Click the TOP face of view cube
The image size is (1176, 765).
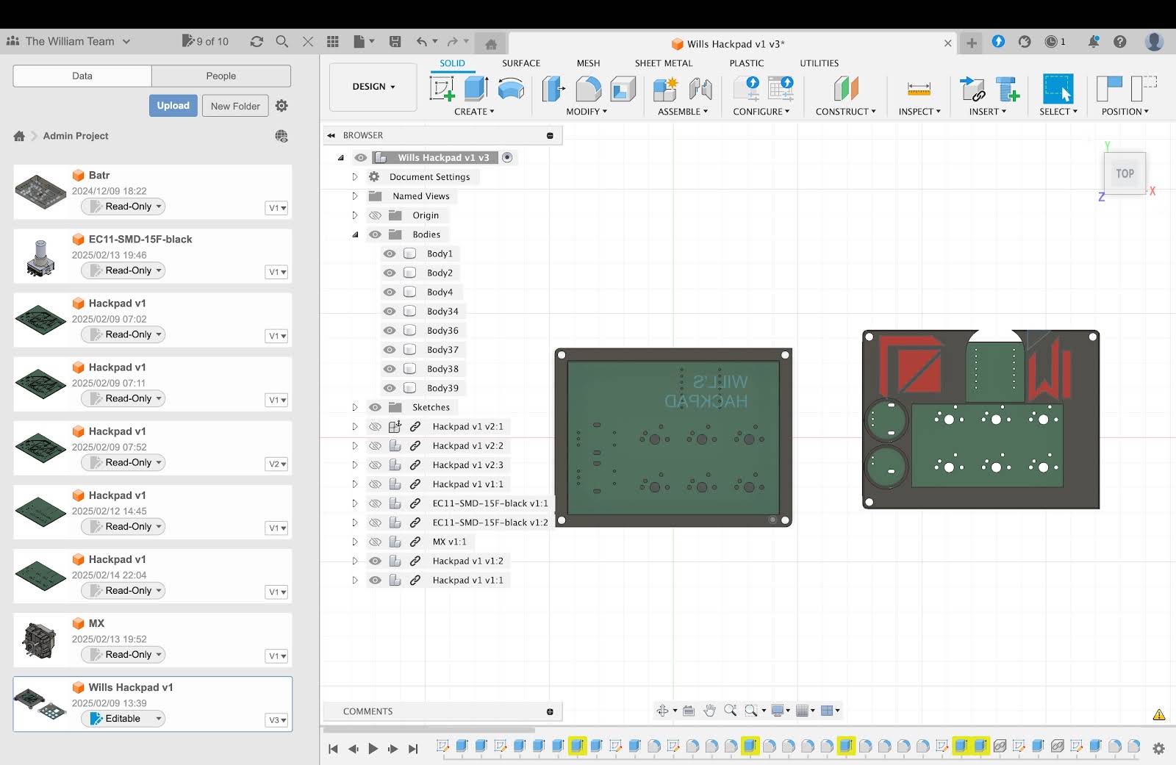1125,173
